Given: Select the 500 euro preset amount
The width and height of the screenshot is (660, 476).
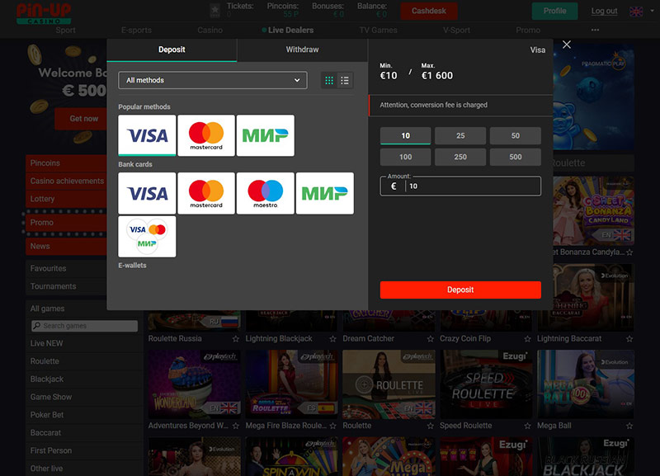Looking at the screenshot, I should click(515, 157).
